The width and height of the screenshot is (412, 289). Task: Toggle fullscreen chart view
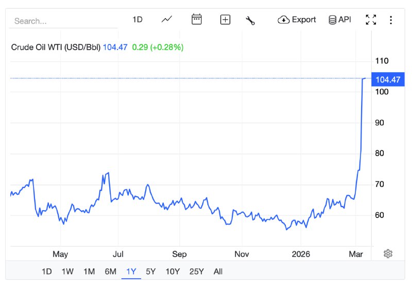click(371, 20)
